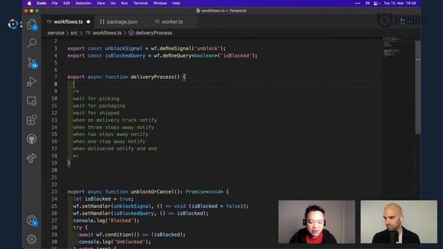The image size is (443, 249).
Task: Open the File menu
Action: point(55,3)
